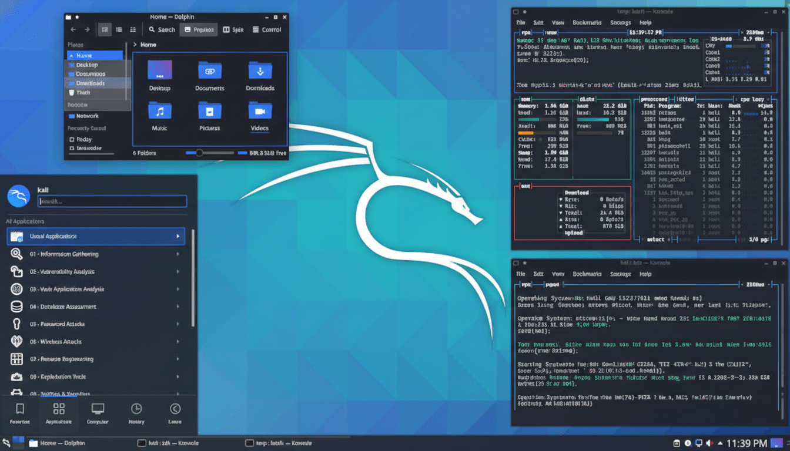Click the Kali menu search field

pos(112,202)
